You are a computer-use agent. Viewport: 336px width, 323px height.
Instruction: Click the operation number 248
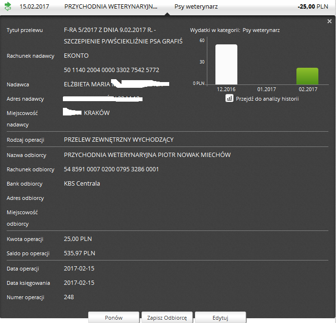click(69, 297)
